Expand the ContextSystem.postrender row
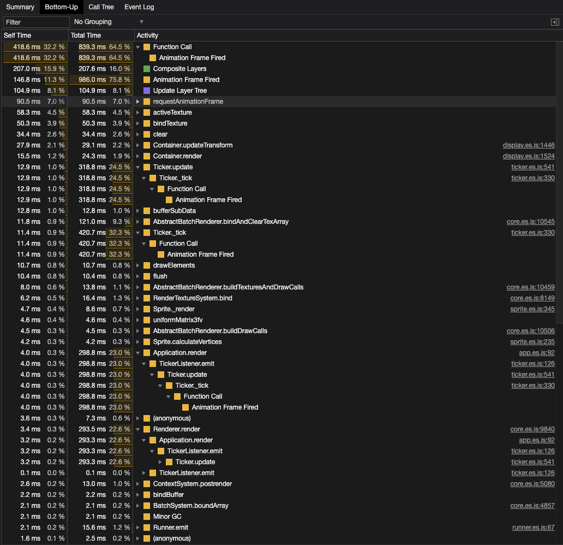The image size is (563, 545). pyautogui.click(x=137, y=484)
